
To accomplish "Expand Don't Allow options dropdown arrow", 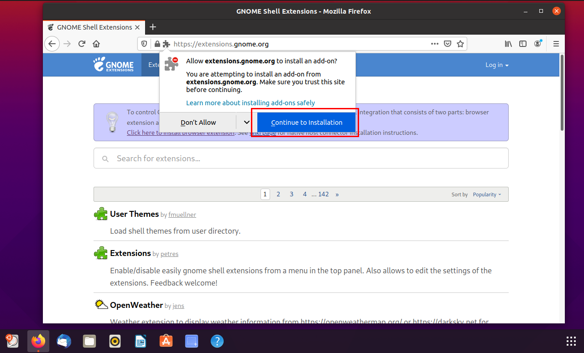I will 246,122.
